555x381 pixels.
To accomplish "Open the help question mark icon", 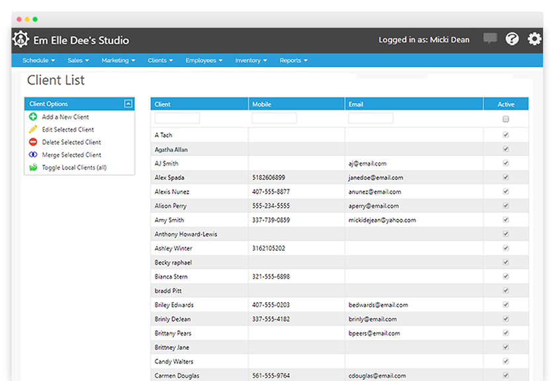I will tap(512, 38).
